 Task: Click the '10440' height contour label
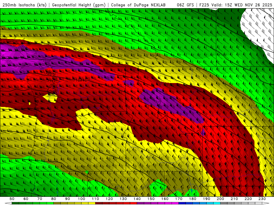81,80
